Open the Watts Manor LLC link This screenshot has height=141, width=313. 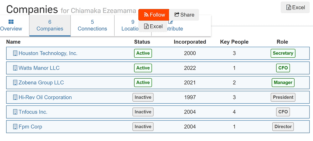point(39,68)
